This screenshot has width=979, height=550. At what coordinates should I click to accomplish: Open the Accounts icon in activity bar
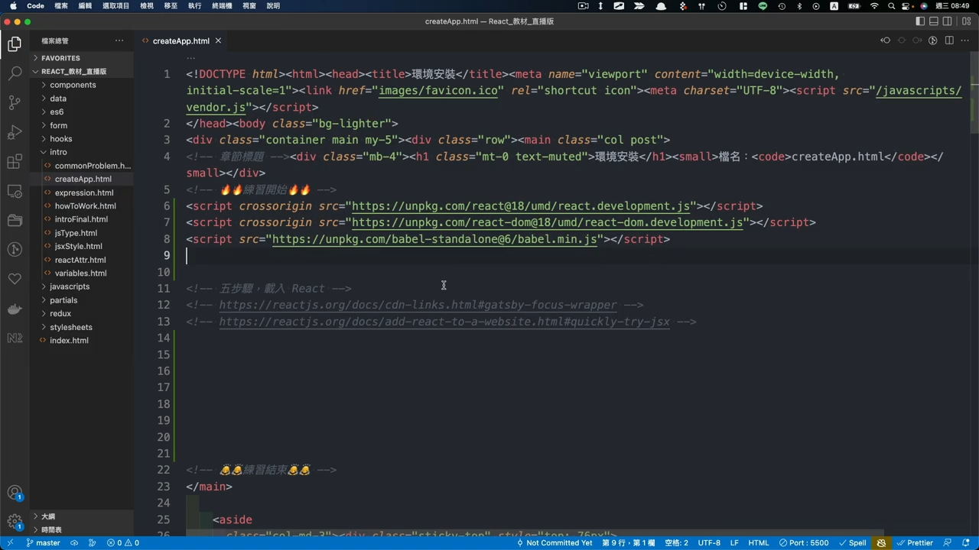(15, 493)
